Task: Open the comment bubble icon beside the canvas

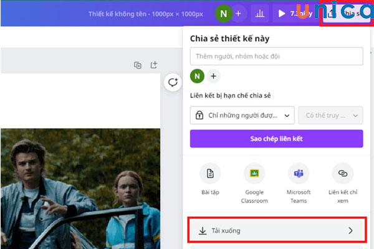Action: pos(173,82)
